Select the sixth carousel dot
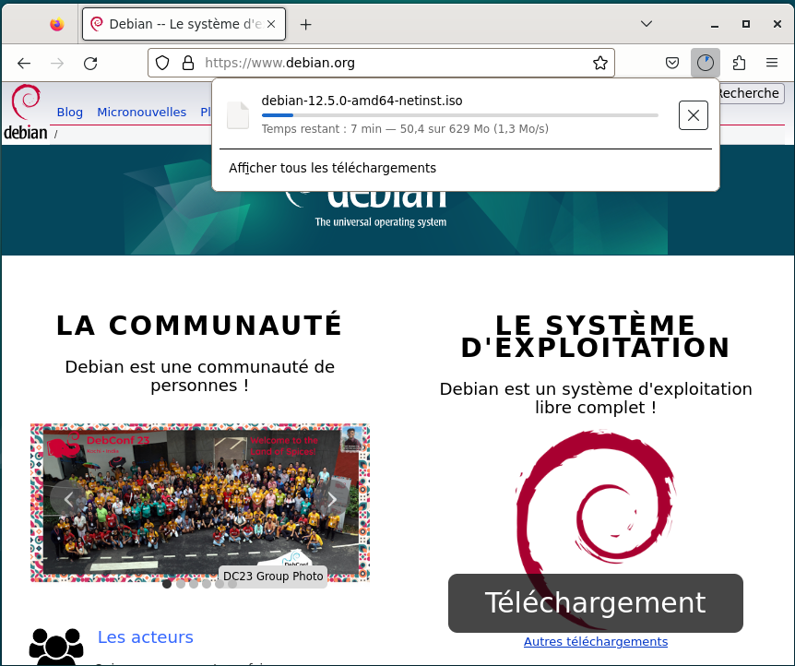This screenshot has height=666, width=795. coord(232,584)
